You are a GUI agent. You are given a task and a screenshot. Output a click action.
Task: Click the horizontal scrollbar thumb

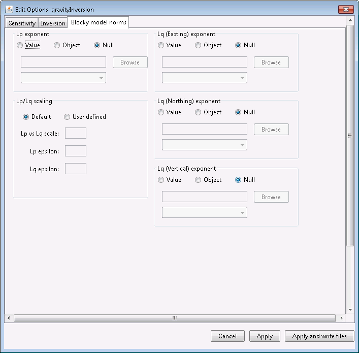click(x=175, y=318)
